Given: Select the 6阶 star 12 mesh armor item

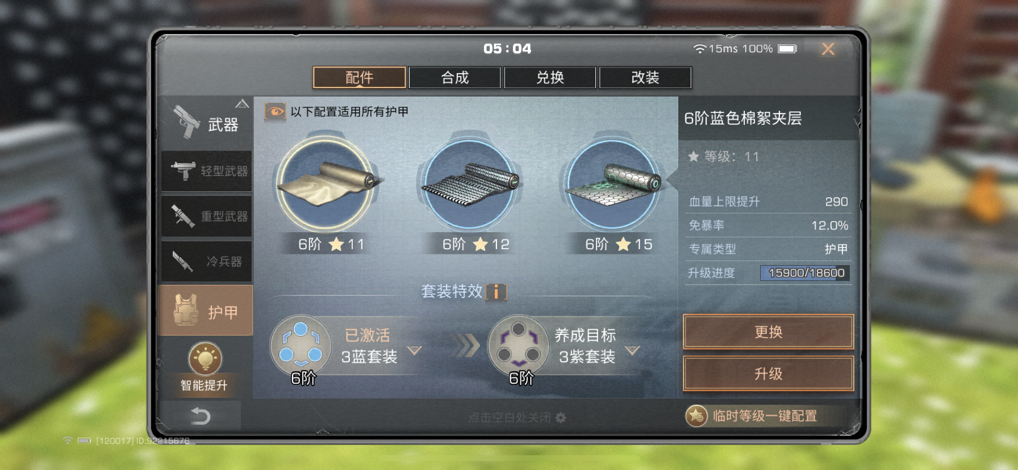Looking at the screenshot, I should click(x=469, y=183).
